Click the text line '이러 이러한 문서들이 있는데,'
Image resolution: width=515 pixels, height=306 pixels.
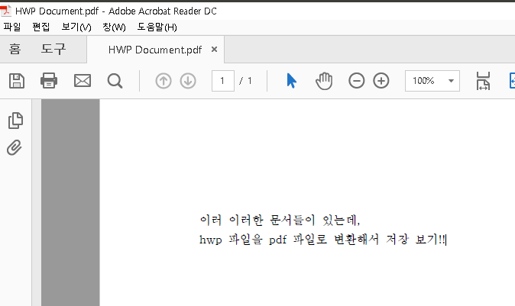pos(280,220)
